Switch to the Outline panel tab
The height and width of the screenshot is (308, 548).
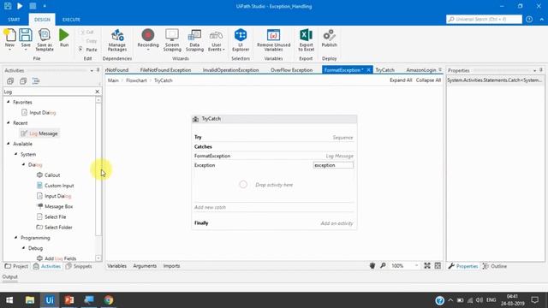point(495,266)
